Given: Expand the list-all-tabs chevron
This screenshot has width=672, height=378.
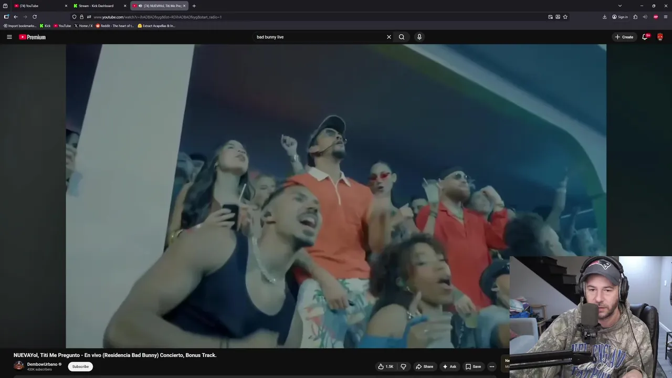Looking at the screenshot, I should 620,6.
